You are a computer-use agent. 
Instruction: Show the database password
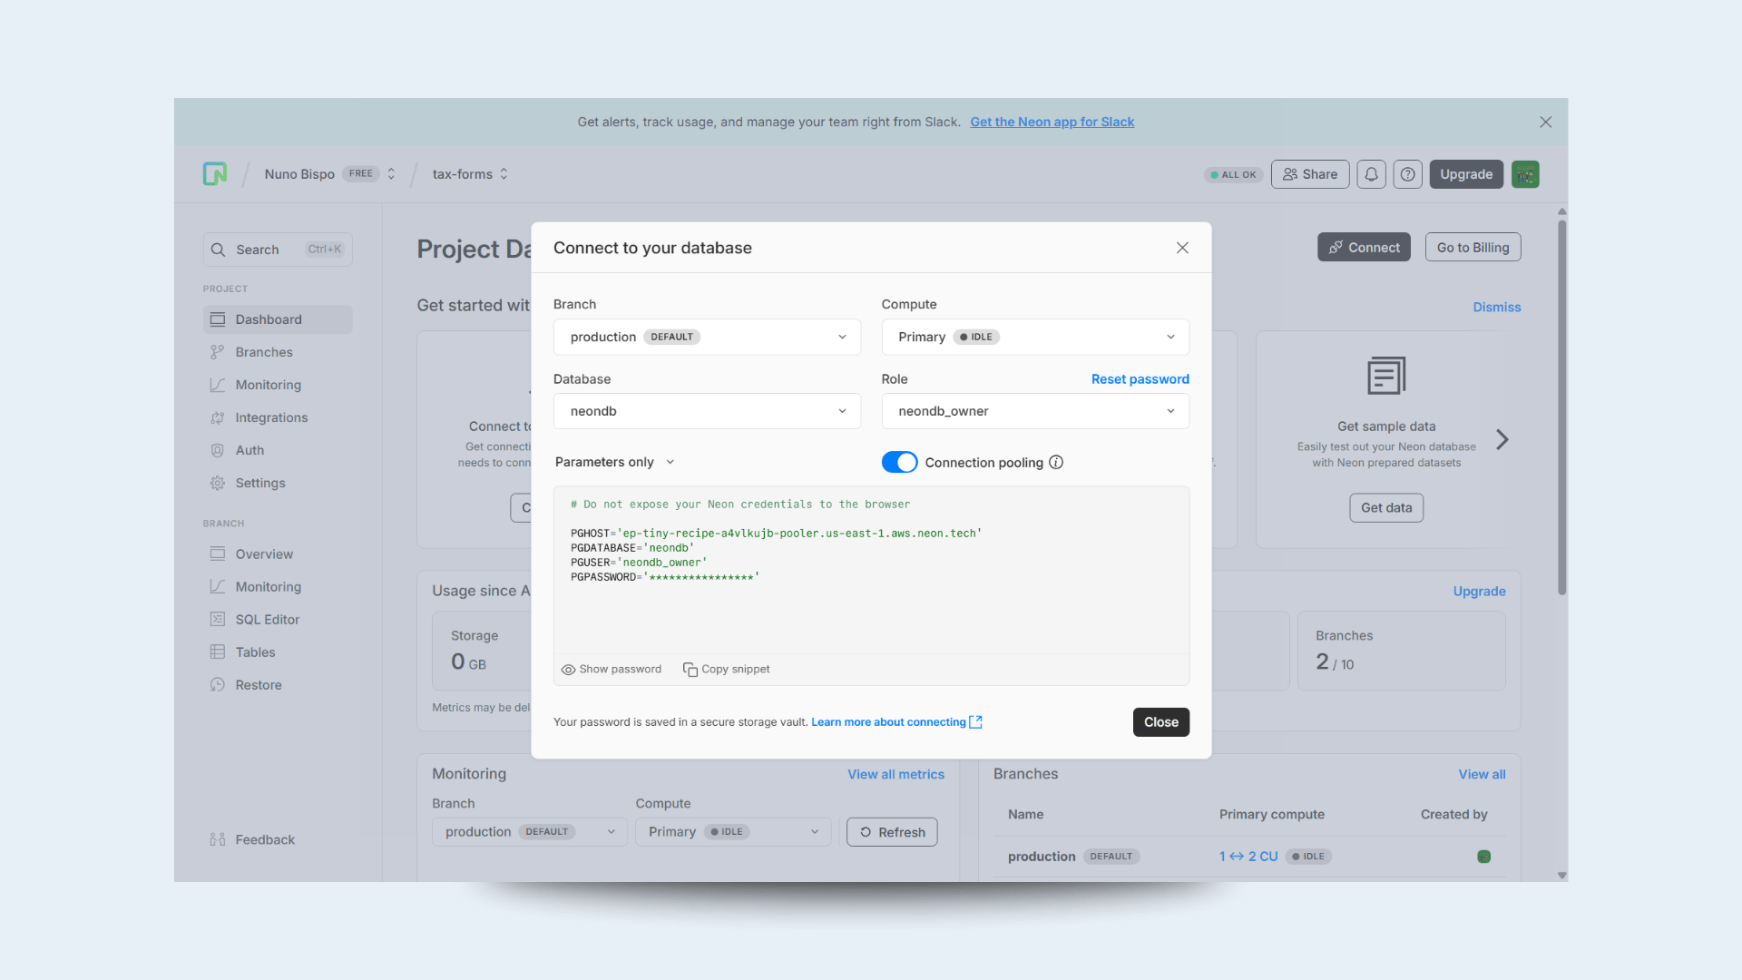click(611, 669)
